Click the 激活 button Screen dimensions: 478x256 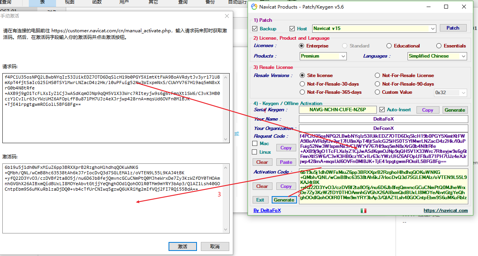[x=183, y=247]
